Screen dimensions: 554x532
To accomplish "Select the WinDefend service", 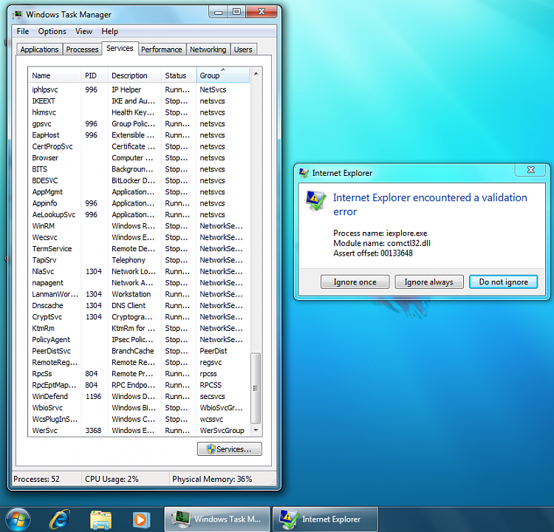I will pos(139,396).
